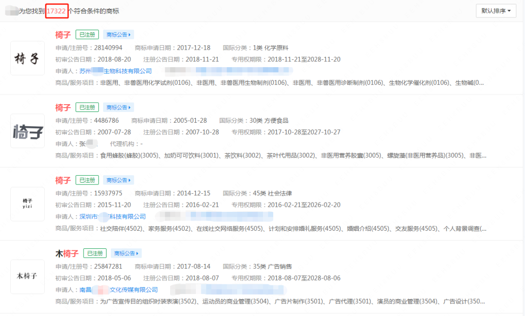Open third 椅子 trademark title, class 45
The image size is (525, 316).
click(63, 180)
